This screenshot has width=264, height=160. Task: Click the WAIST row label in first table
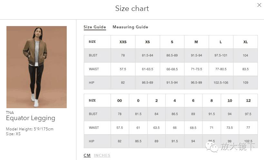coord(94,69)
